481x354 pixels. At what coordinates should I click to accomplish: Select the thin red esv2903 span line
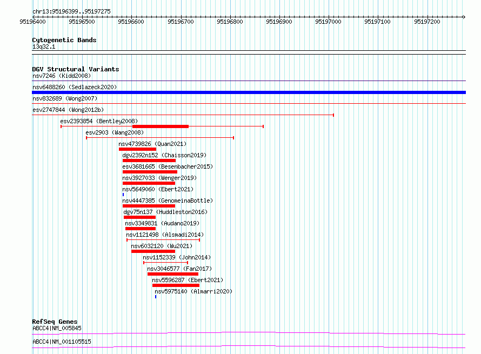160,138
